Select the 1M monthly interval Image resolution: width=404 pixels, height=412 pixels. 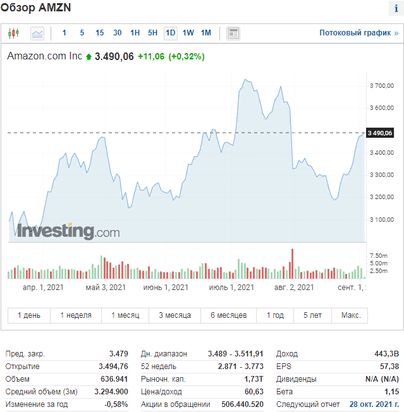pyautogui.click(x=206, y=33)
